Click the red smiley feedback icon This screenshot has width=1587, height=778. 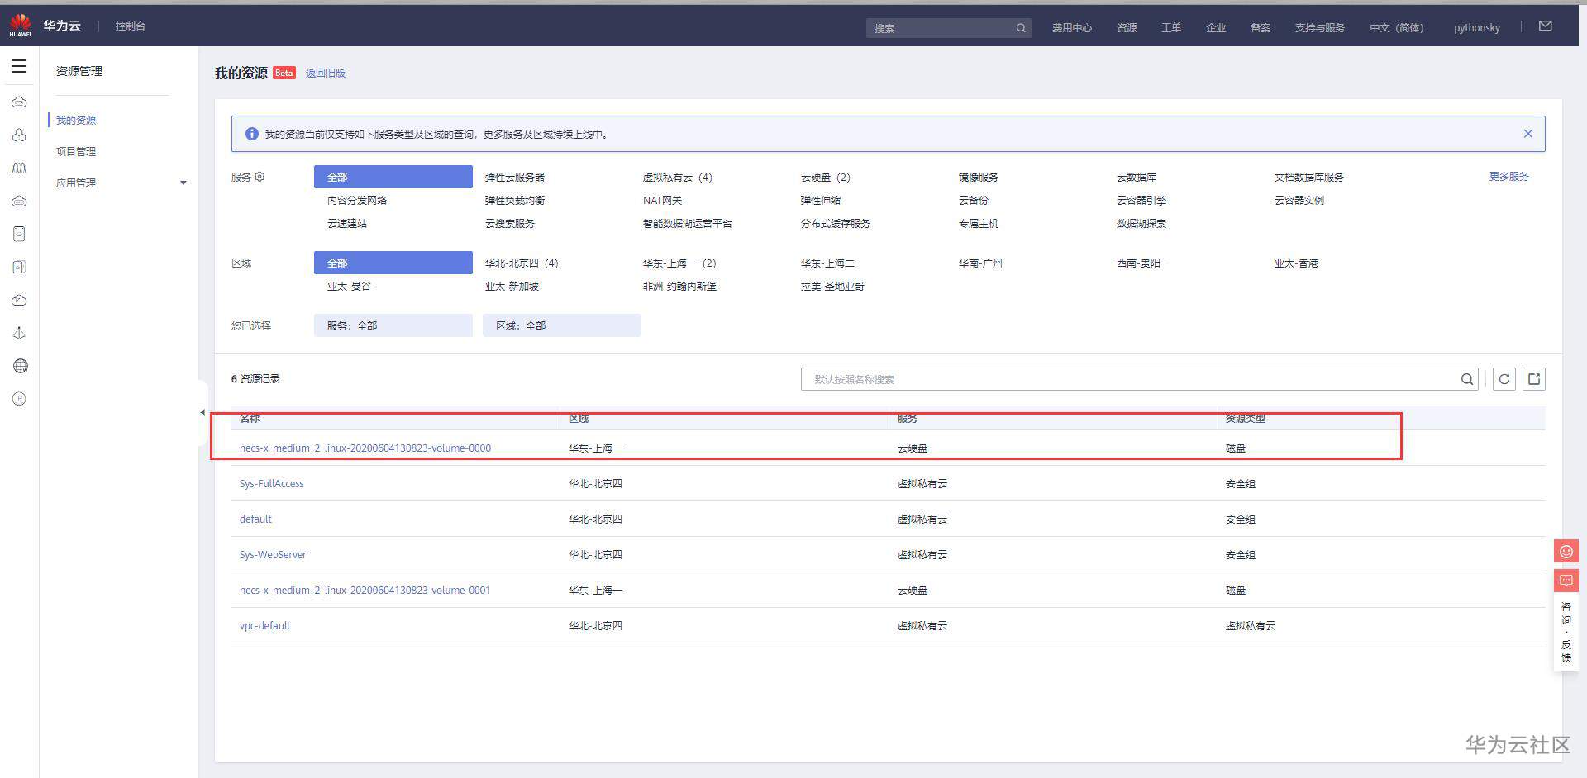(x=1566, y=552)
